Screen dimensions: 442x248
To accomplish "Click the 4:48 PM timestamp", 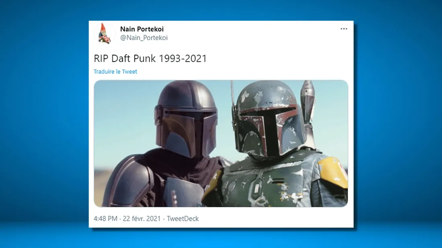I will (105, 219).
